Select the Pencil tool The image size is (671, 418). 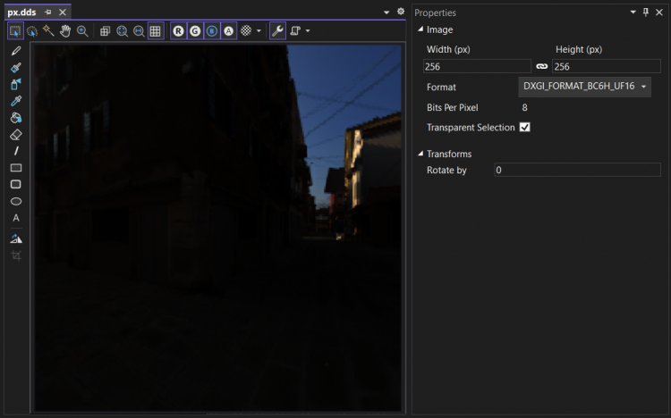(16, 51)
